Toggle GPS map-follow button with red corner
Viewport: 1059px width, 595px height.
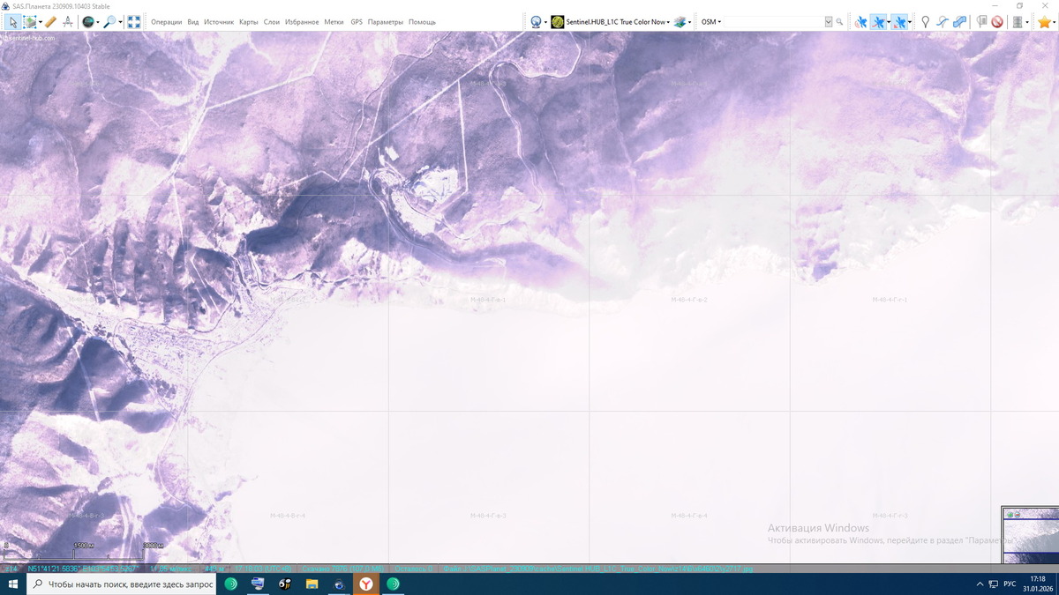click(898, 22)
